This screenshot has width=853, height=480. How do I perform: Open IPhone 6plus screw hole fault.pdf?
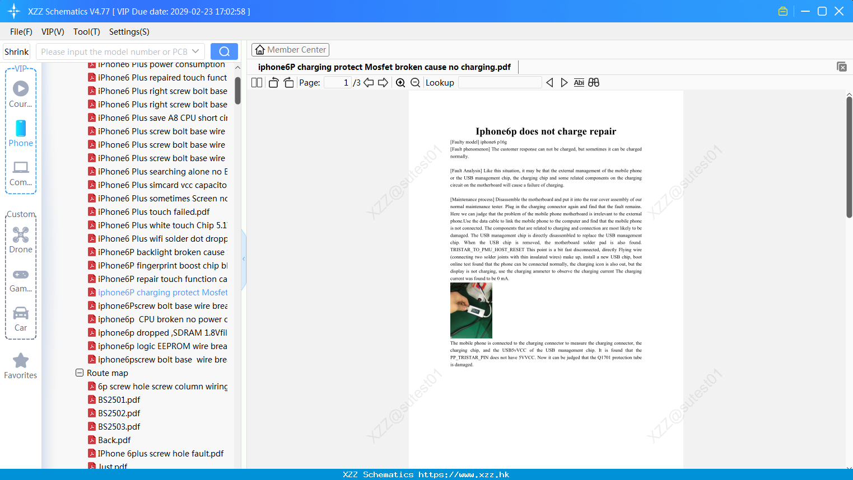[x=156, y=454]
